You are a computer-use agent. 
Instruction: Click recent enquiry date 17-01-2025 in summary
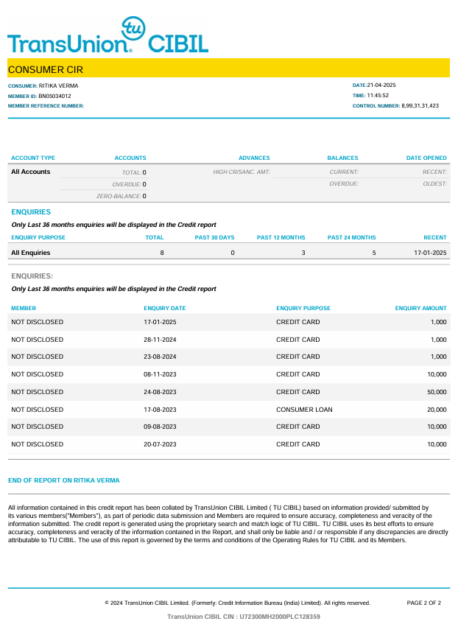(x=430, y=253)
